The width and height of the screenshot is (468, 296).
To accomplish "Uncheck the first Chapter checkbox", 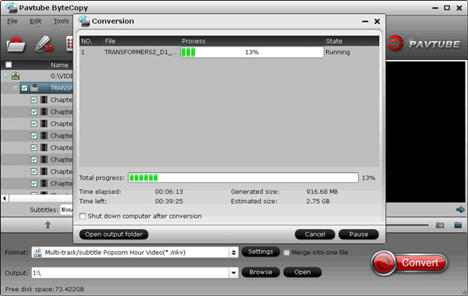I will tap(34, 100).
